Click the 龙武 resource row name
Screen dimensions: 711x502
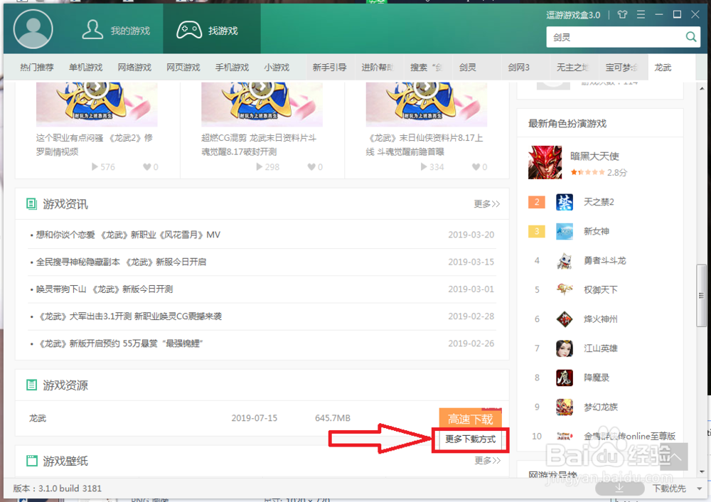tap(38, 417)
